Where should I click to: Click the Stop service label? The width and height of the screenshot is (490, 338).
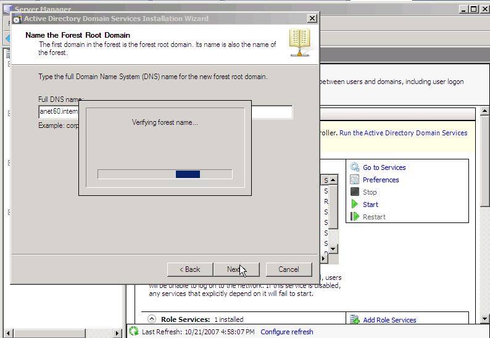click(x=370, y=192)
